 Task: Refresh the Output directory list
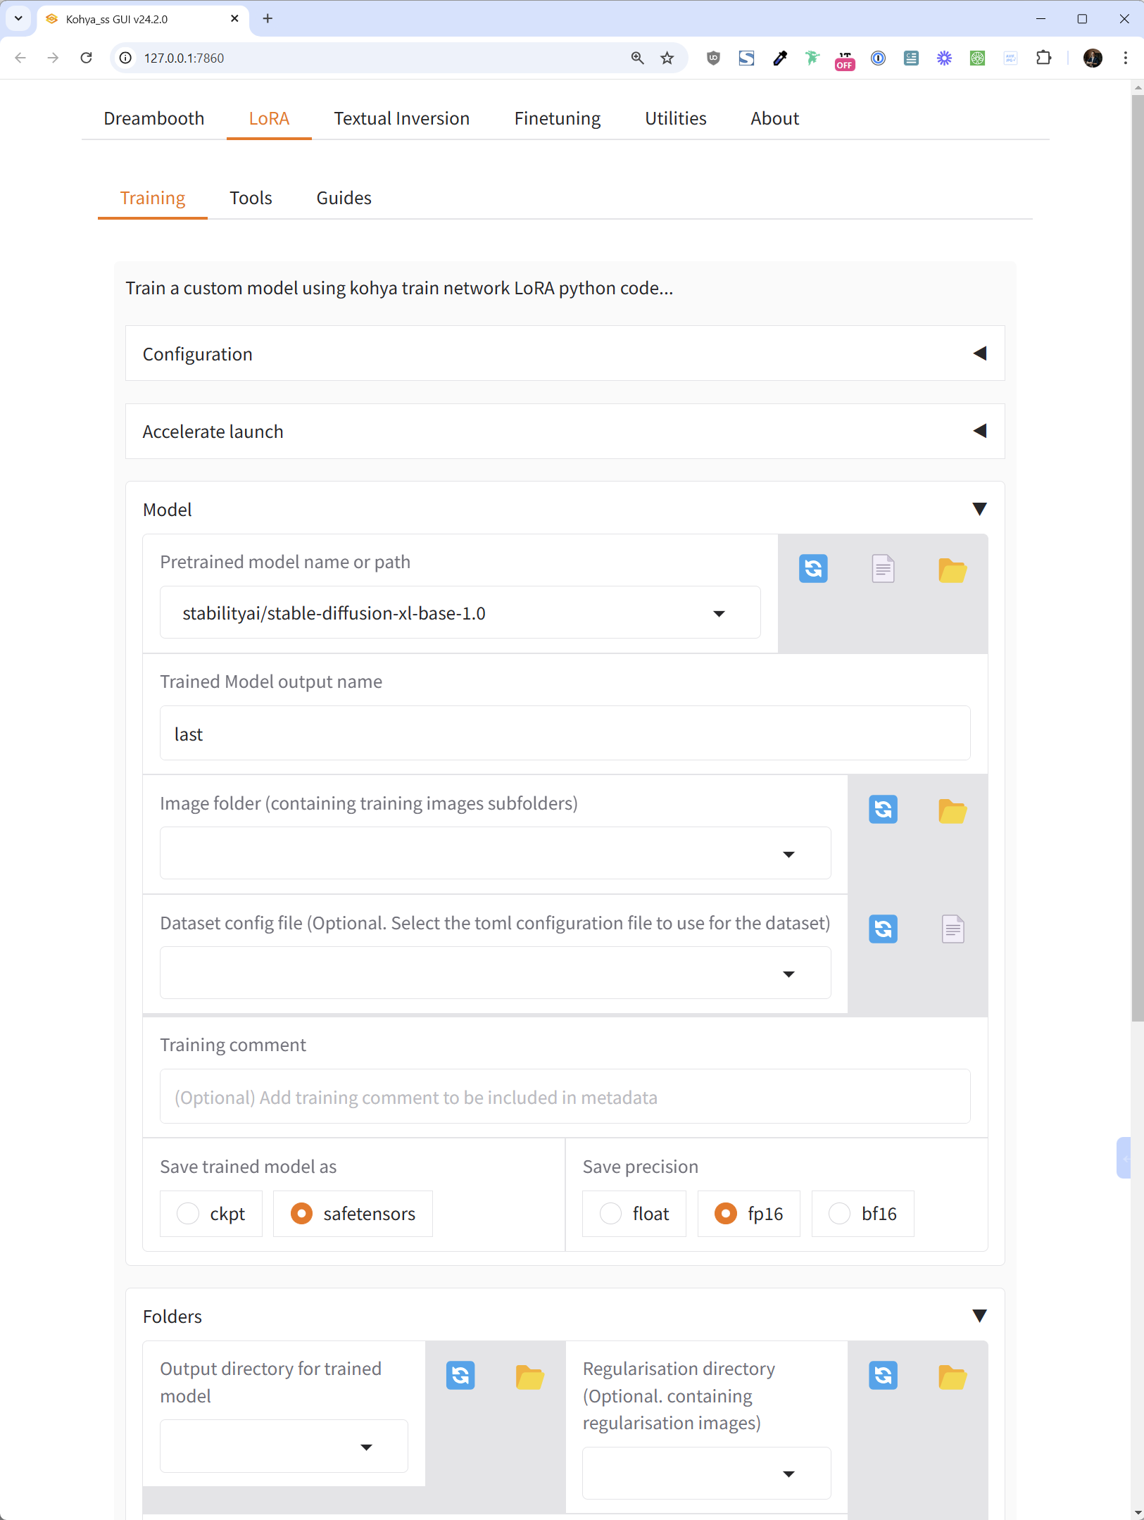460,1375
